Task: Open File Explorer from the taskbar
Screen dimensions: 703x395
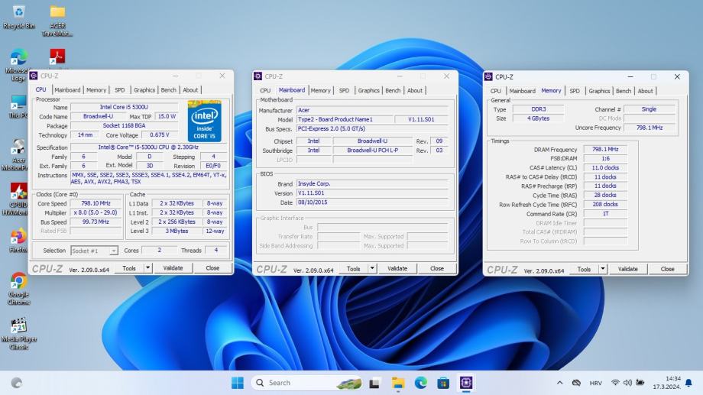Action: pyautogui.click(x=397, y=382)
